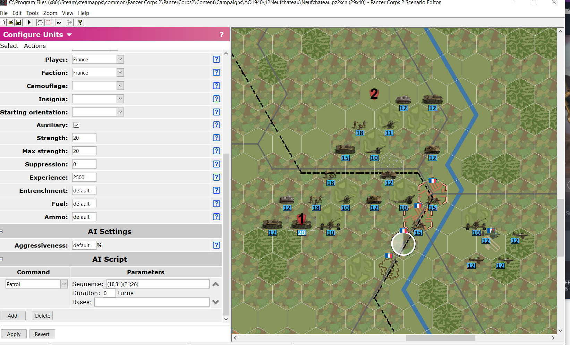Viewport: 570px width, 345px height.
Task: Move the Patrol command up with the arrow
Action: point(215,284)
